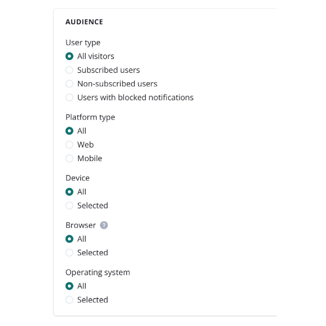Click the Web label text
The width and height of the screenshot is (326, 326).
pyautogui.click(x=85, y=145)
